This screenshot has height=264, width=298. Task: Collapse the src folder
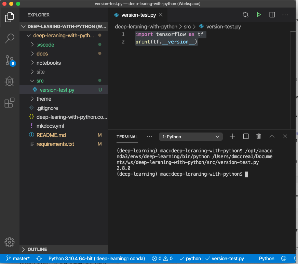pos(64,80)
